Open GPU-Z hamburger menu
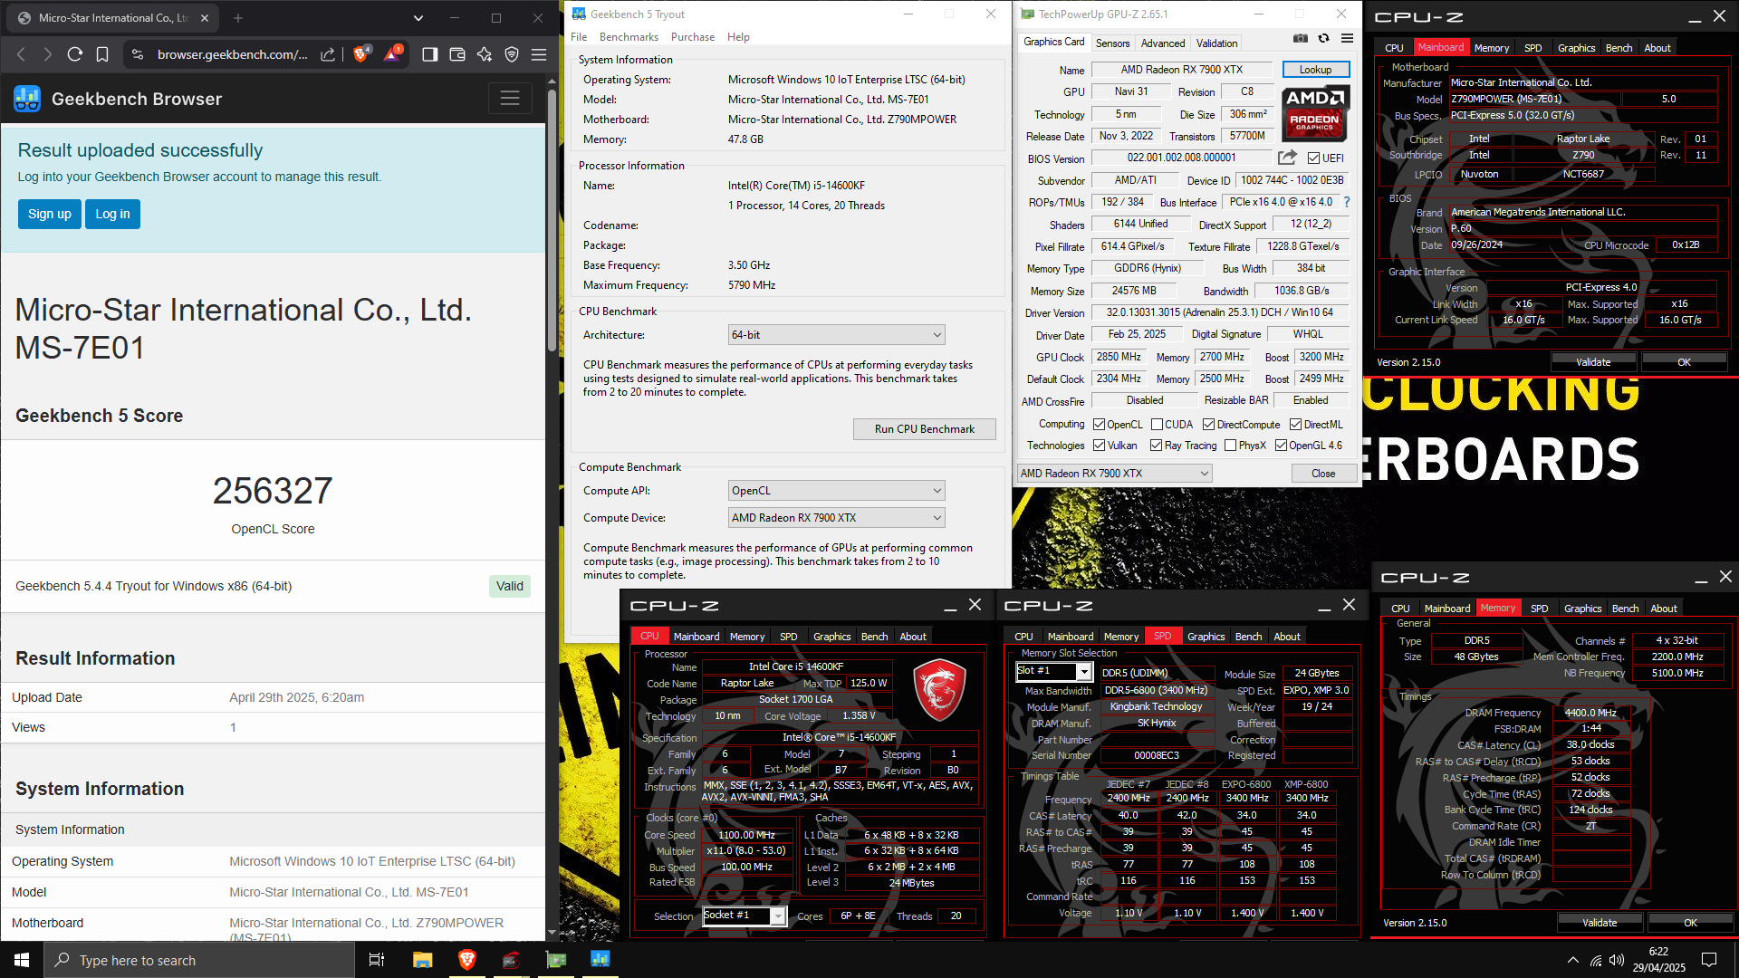Image resolution: width=1739 pixels, height=978 pixels. [x=1347, y=38]
